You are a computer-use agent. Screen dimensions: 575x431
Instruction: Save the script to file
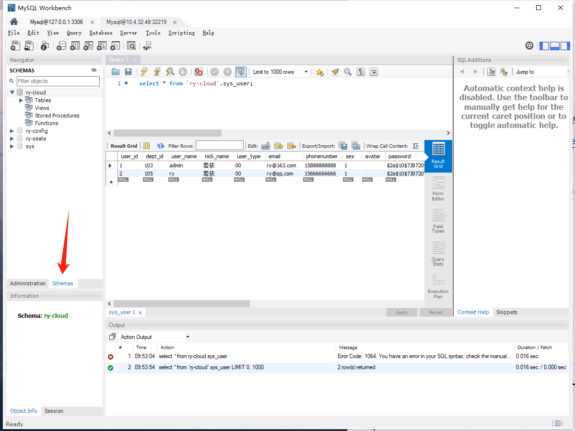[128, 72]
